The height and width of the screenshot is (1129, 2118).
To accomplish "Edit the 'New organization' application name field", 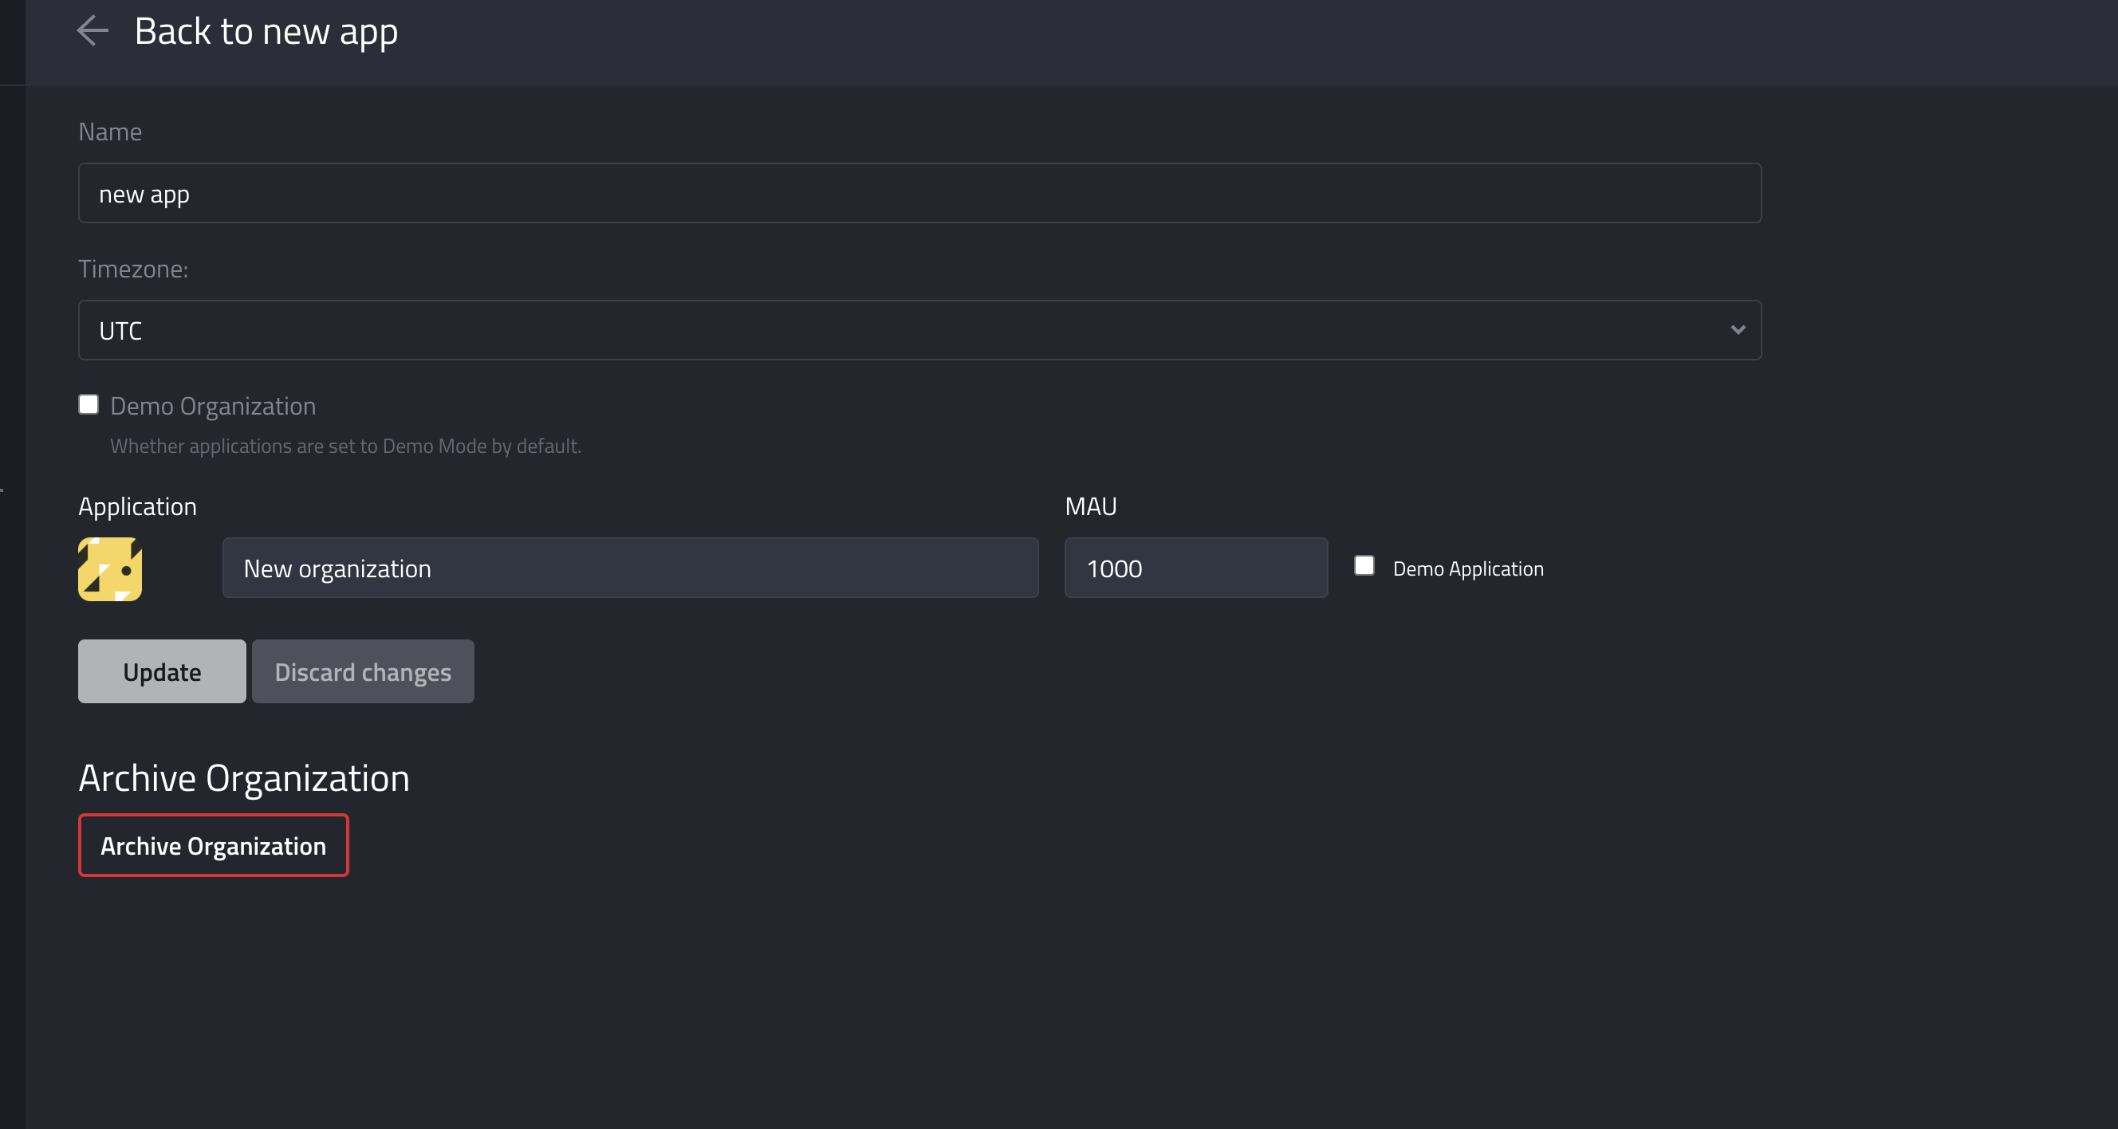I will coord(630,568).
